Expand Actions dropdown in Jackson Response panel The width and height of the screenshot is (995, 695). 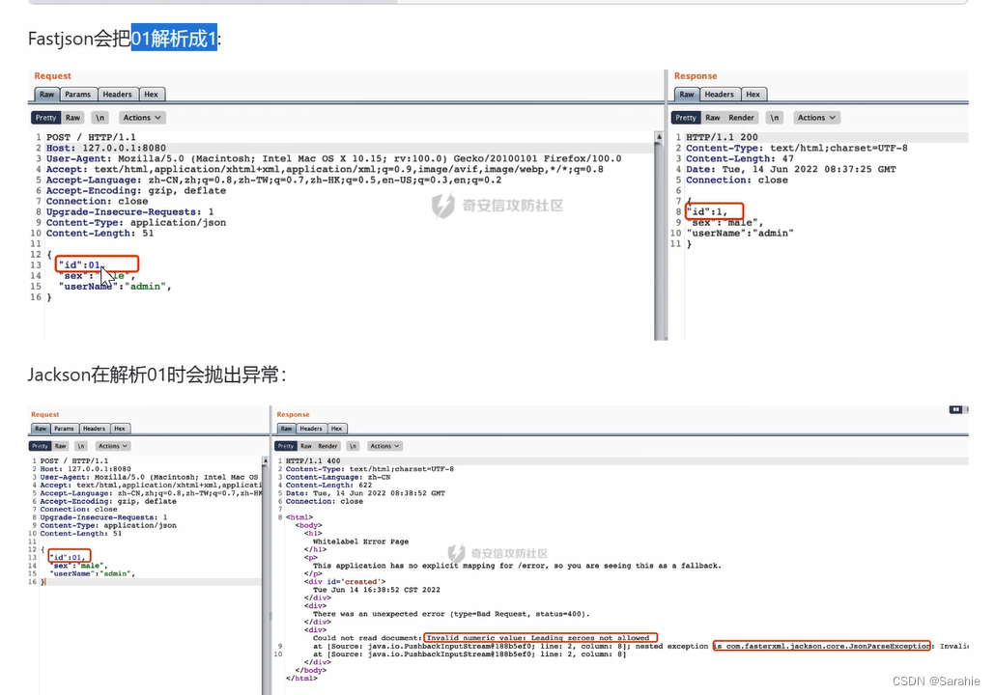pyautogui.click(x=384, y=446)
